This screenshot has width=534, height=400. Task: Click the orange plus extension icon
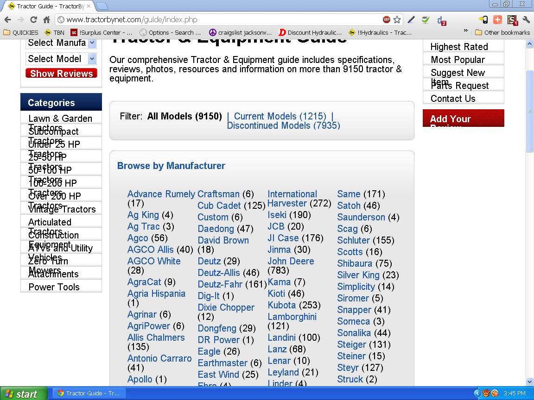coord(497,20)
